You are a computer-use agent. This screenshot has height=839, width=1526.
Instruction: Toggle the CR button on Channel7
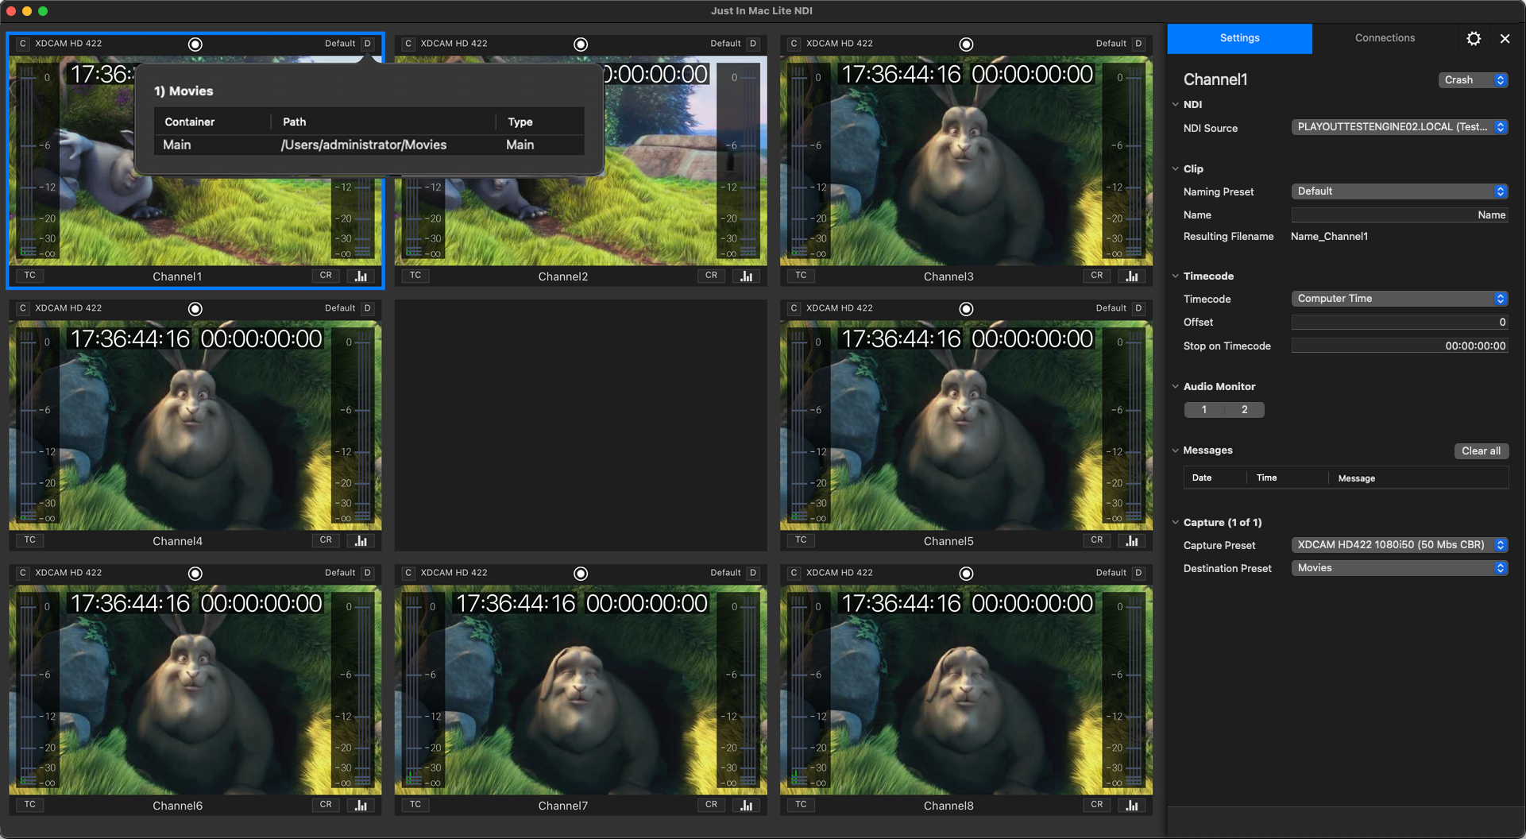711,804
